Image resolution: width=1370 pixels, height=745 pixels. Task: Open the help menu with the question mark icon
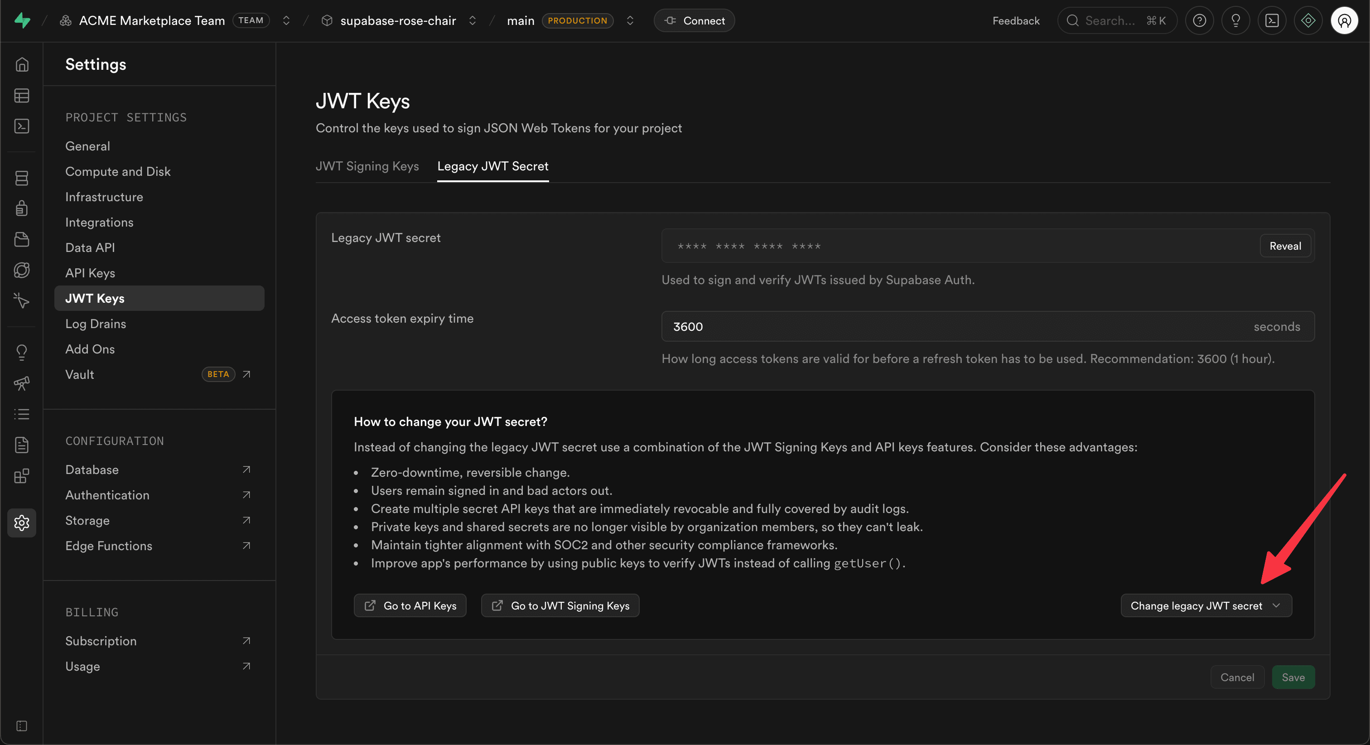pos(1200,20)
